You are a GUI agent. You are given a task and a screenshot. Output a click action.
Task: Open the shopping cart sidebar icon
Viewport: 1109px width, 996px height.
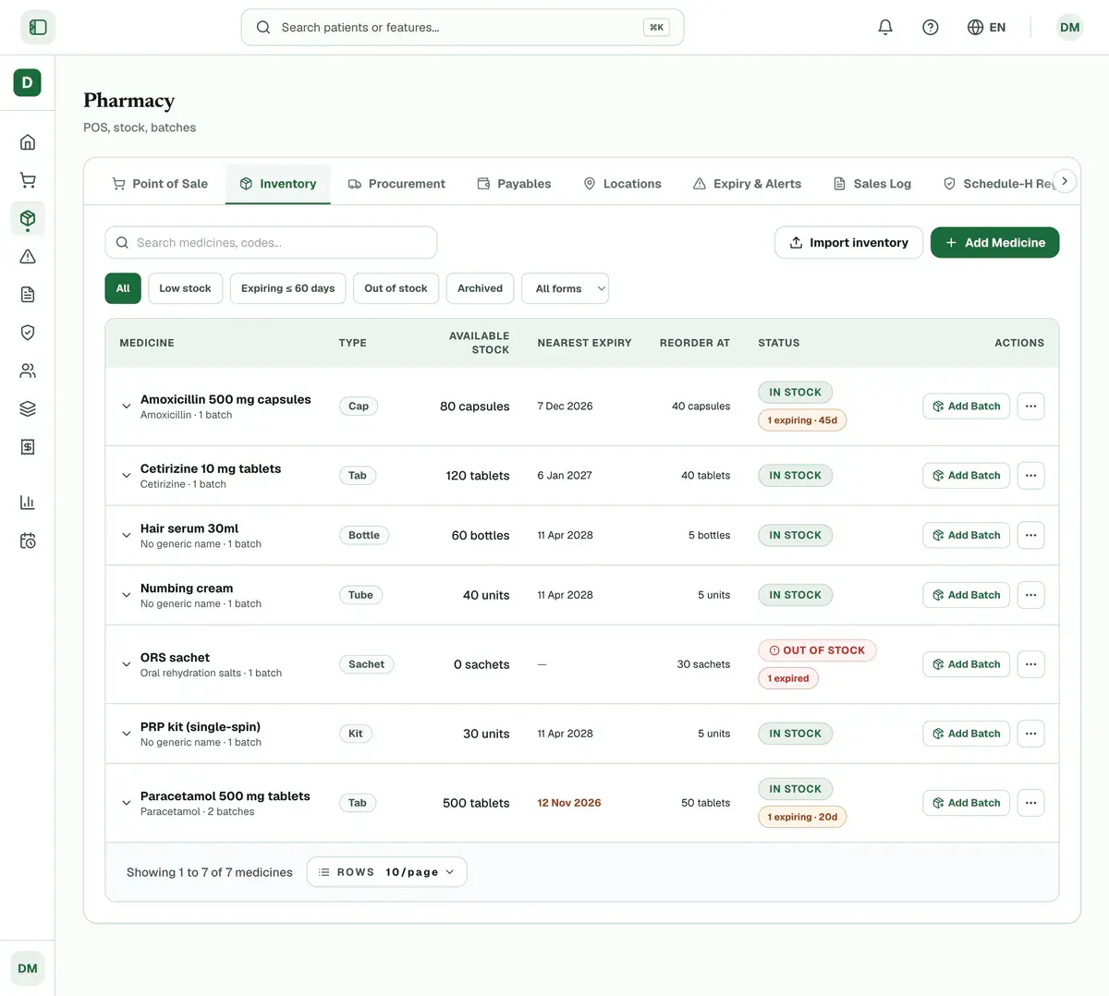point(28,180)
